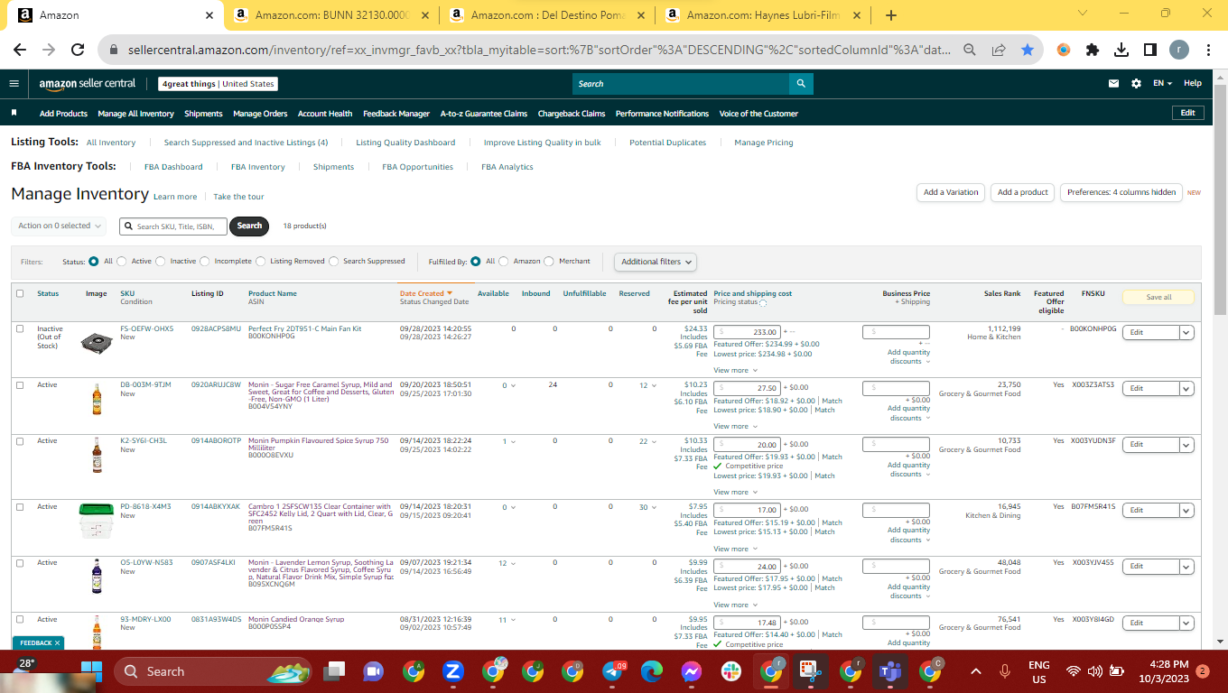The image size is (1228, 693).
Task: Switch to the BUNN 32130 browser tab
Action: pos(331,15)
